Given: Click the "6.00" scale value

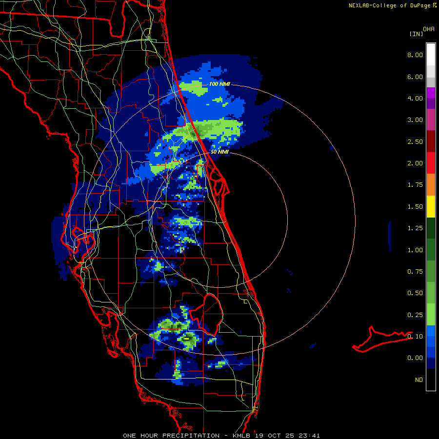Looking at the screenshot, I should point(415,77).
